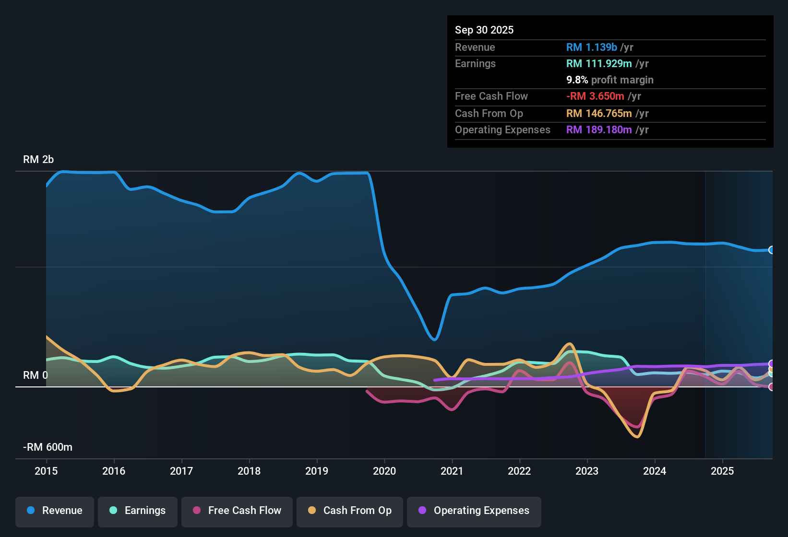The image size is (788, 537).
Task: Select the 2020 axis label
Action: tap(384, 471)
